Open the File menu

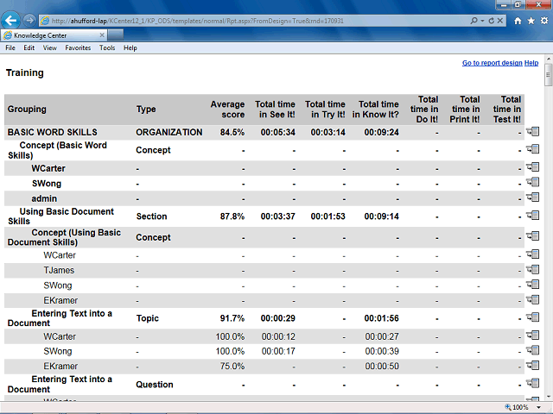pos(10,48)
